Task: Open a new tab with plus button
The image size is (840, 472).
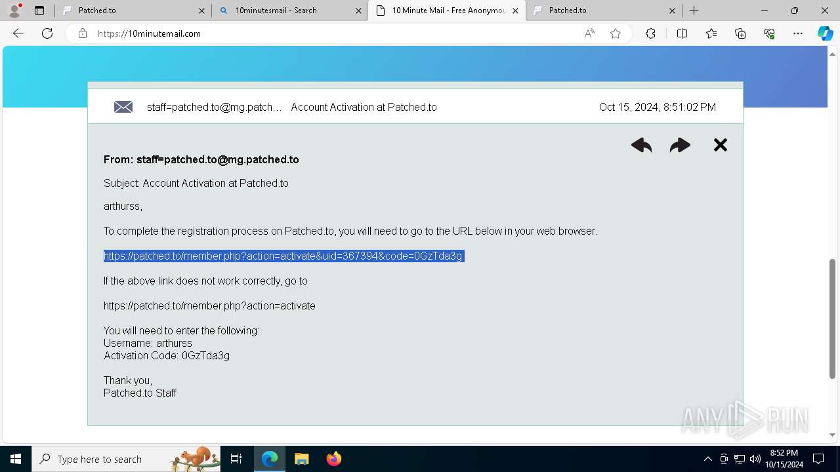Action: point(694,10)
